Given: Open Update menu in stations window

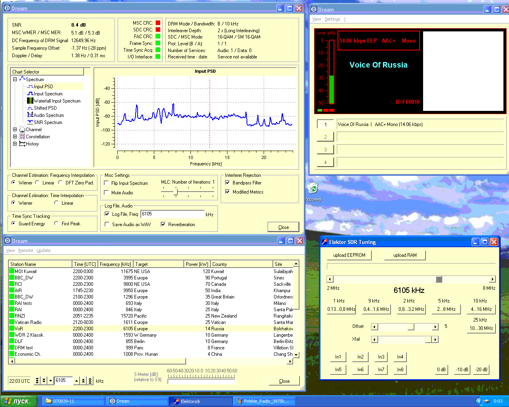Looking at the screenshot, I should coord(44,250).
